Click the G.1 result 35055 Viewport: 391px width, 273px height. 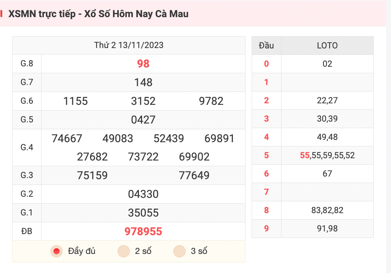coord(143,213)
